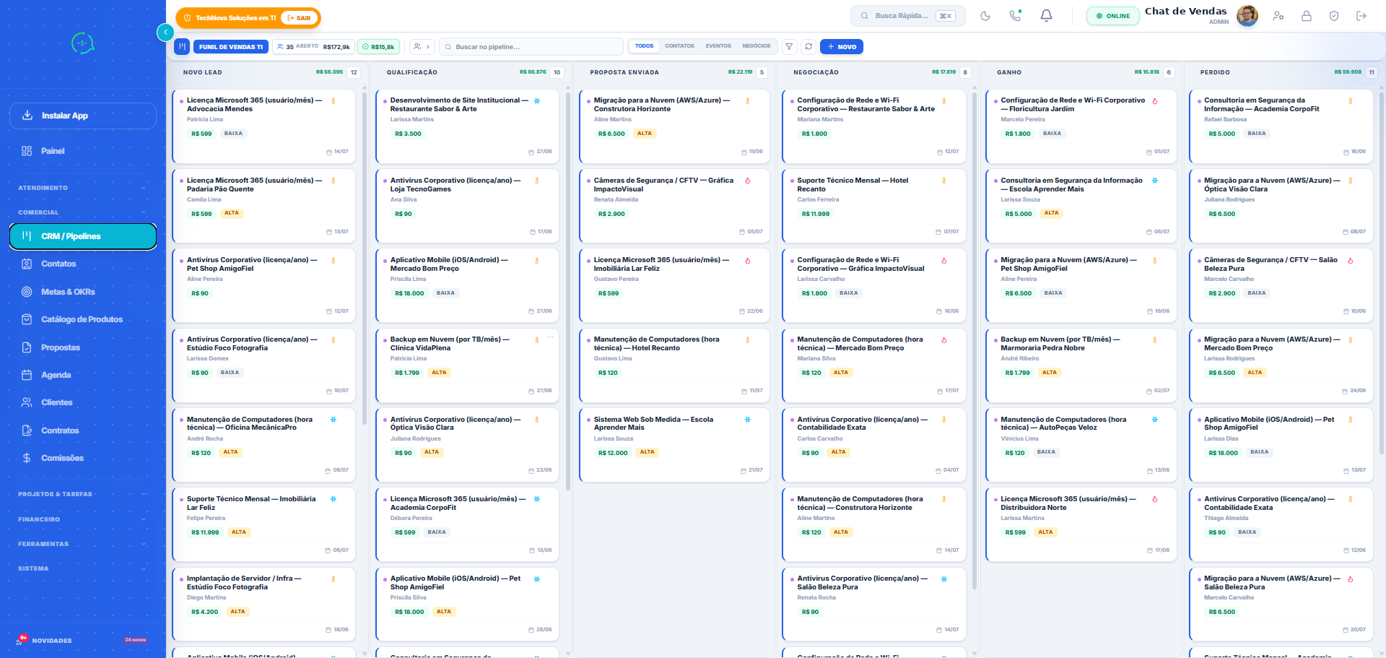Click the SAIR button in the orange banner
The image size is (1386, 658).
tap(299, 18)
